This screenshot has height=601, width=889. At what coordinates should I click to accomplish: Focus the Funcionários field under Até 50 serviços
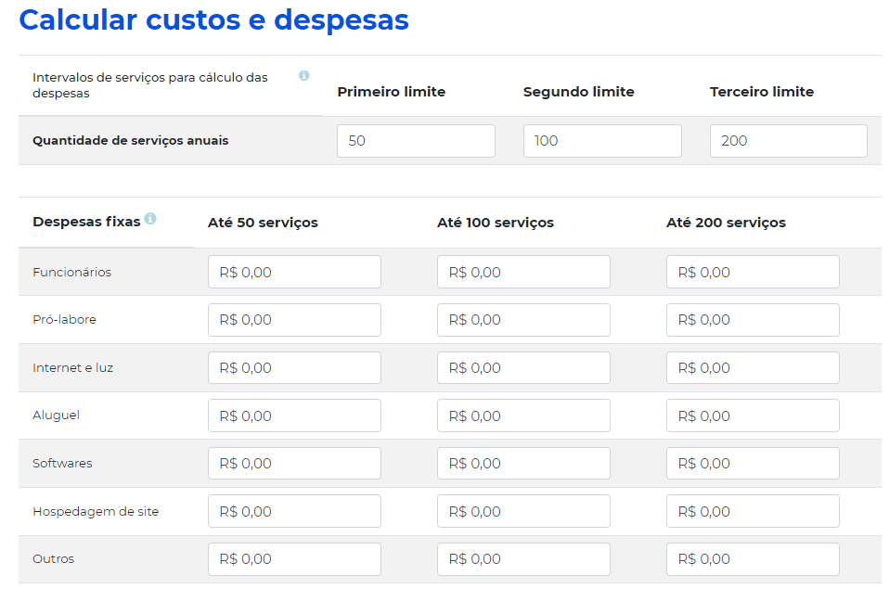click(x=294, y=271)
